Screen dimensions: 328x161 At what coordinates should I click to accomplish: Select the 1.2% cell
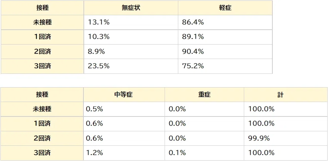tap(124, 153)
